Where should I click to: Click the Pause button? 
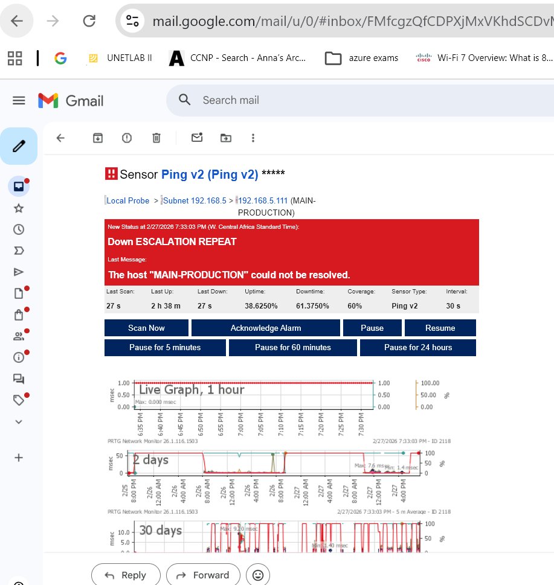(x=372, y=328)
